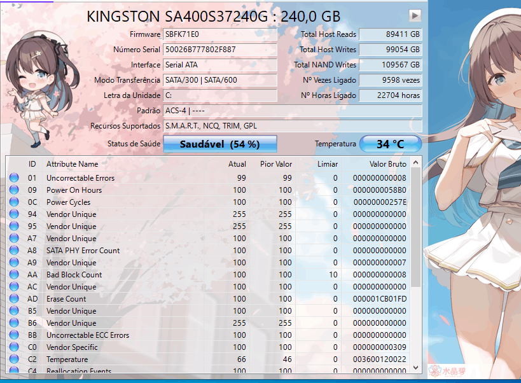This screenshot has width=521, height=383.
Task: Select the Power On Hours attribute name
Action: (74, 190)
